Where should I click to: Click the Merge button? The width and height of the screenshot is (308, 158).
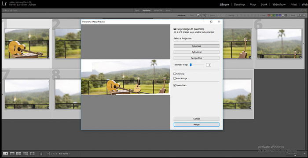(x=196, y=125)
